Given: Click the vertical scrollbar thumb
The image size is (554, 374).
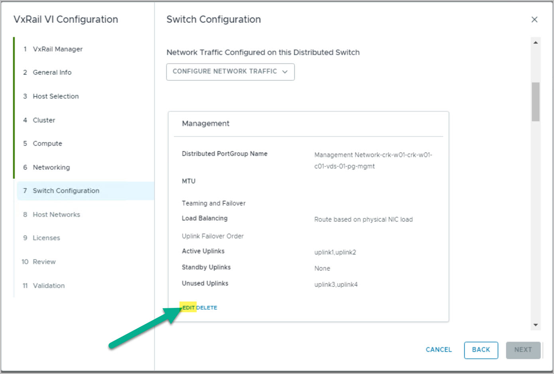Looking at the screenshot, I should (x=535, y=102).
